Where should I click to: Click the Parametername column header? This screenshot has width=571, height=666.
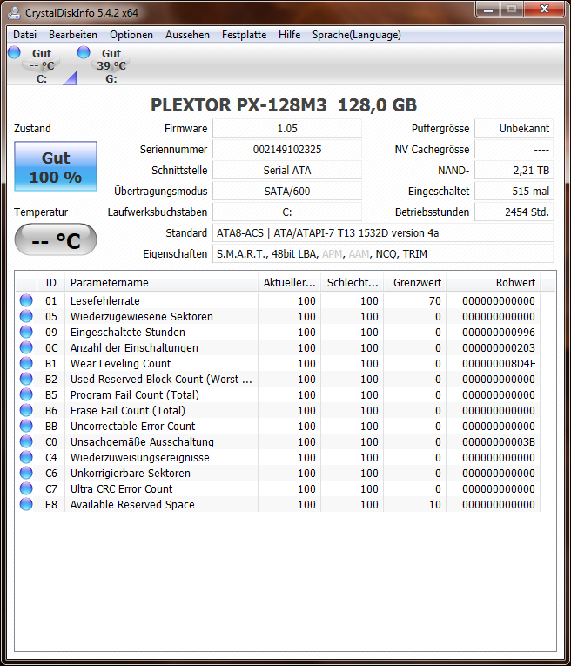click(161, 282)
